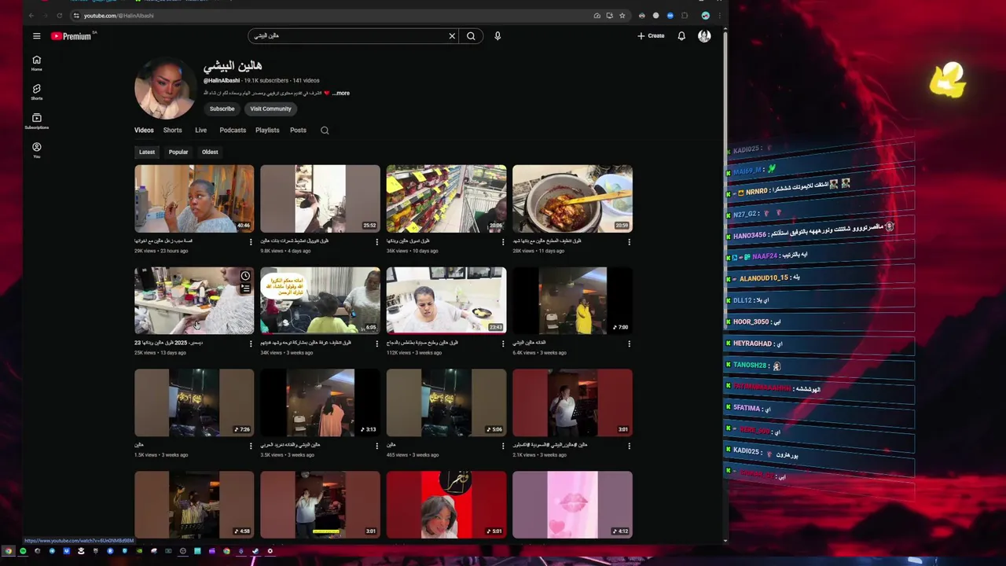Viewport: 1006px width, 566px height.
Task: Switch to the Posts tab
Action: 298,130
